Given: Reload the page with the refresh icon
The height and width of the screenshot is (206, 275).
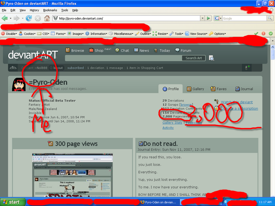Looking at the screenshot, I should pos(29,18).
